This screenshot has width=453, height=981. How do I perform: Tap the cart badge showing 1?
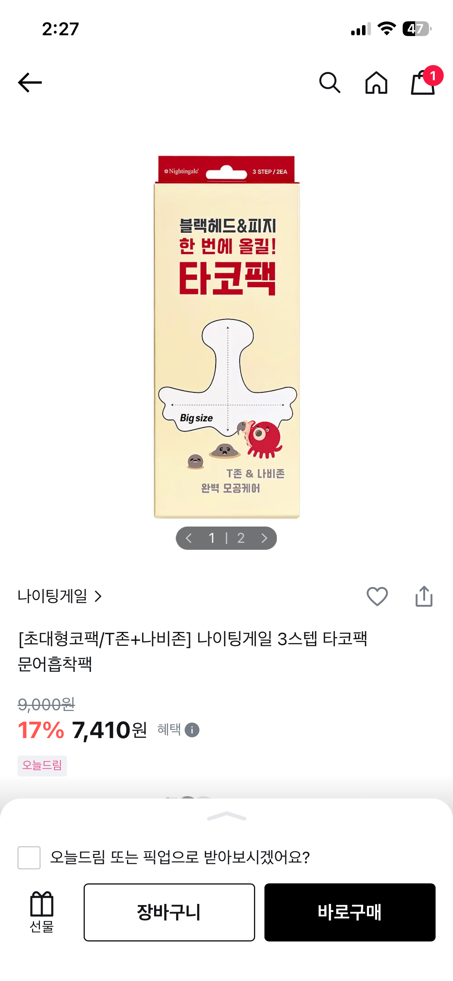(x=433, y=76)
